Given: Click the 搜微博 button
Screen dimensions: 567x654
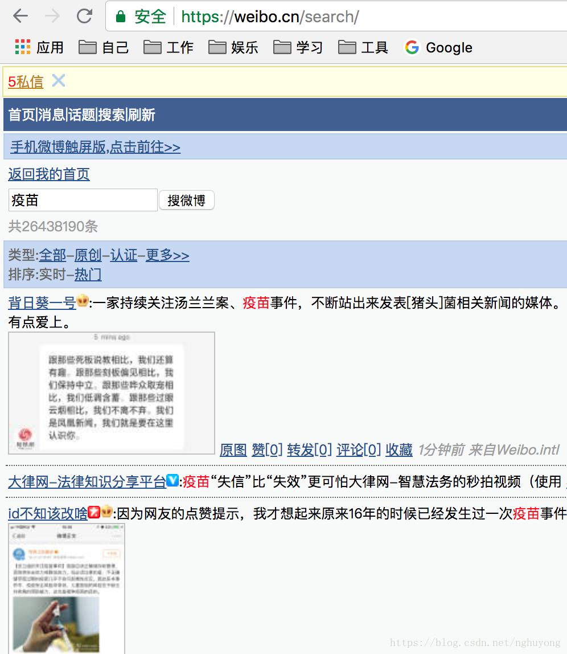Looking at the screenshot, I should tap(186, 200).
